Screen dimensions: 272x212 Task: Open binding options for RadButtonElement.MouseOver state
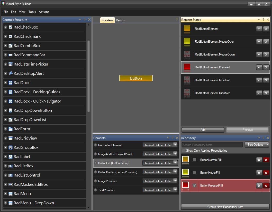coord(266,41)
